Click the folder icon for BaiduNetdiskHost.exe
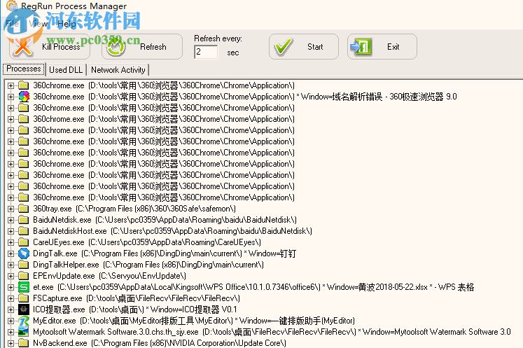The image size is (523, 348). coord(24,231)
